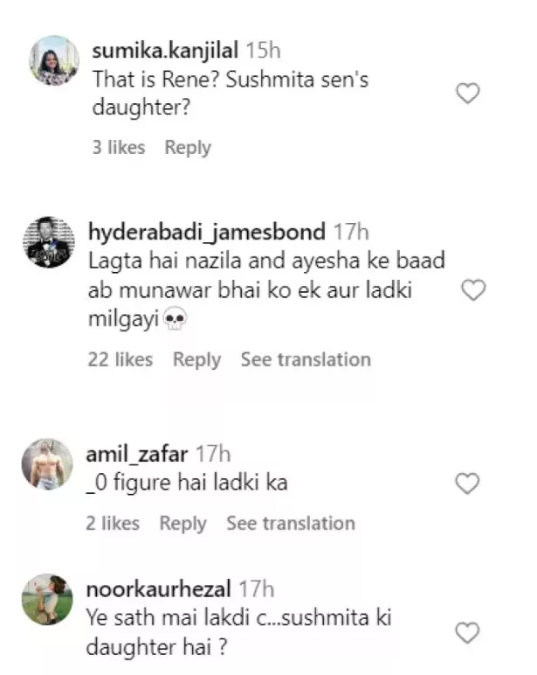Screen dimensions: 537x675
Task: Open username hyderabadi_jamesbond
Action: (x=206, y=232)
